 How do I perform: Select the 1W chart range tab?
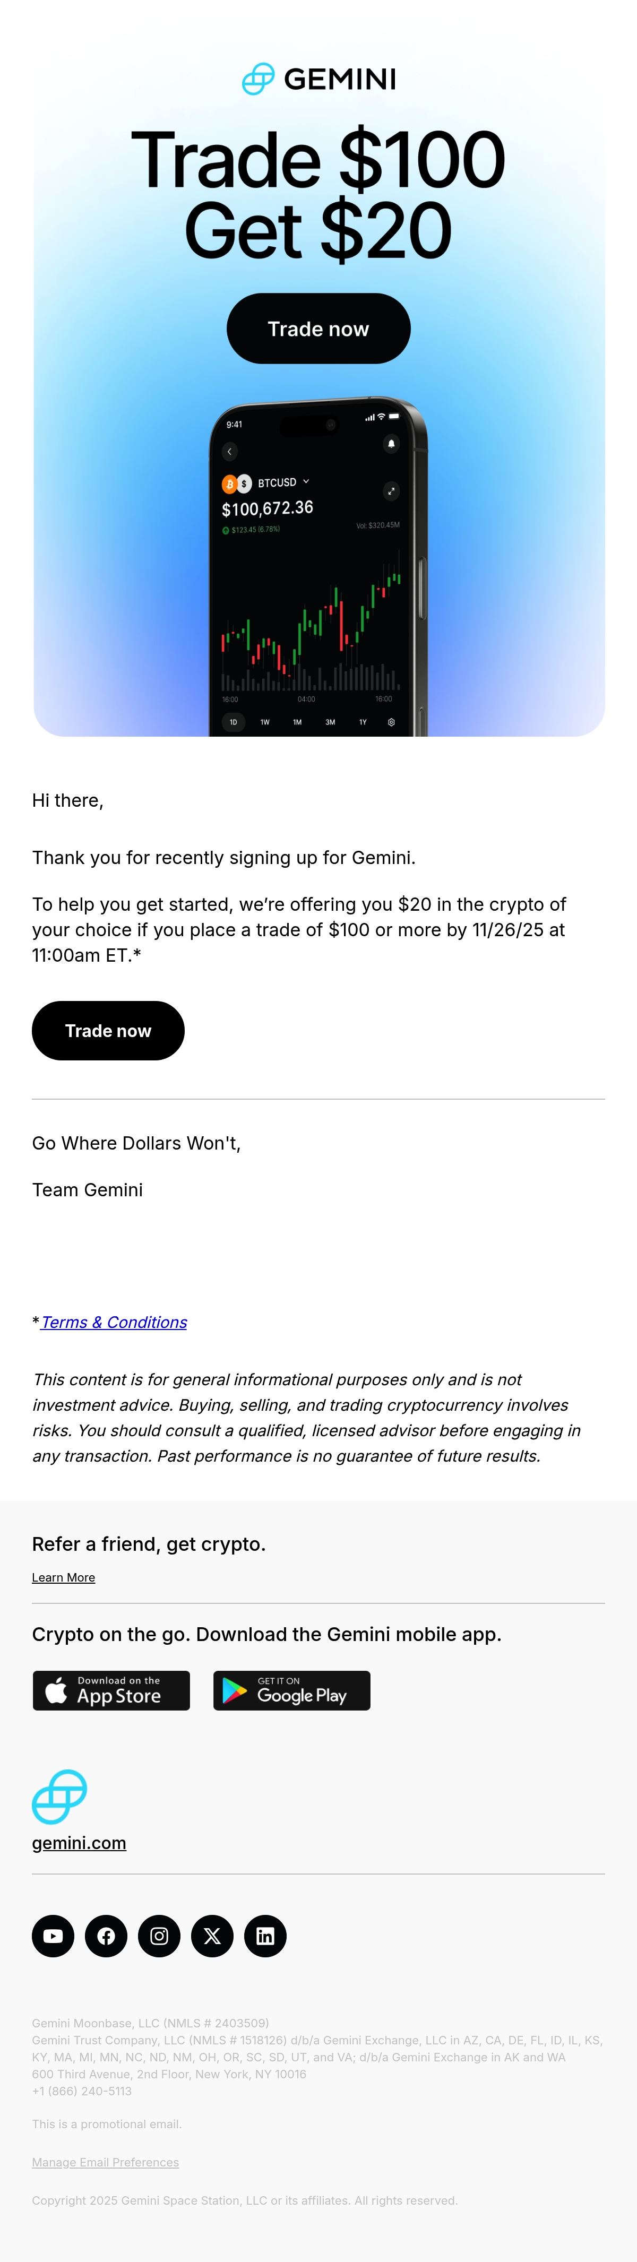(264, 722)
